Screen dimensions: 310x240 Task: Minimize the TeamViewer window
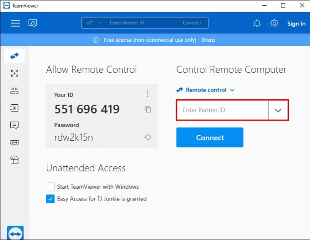(264, 5)
